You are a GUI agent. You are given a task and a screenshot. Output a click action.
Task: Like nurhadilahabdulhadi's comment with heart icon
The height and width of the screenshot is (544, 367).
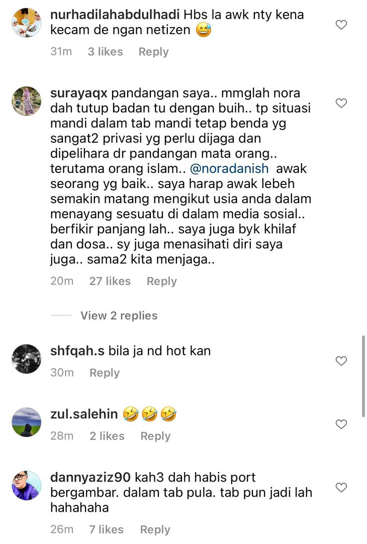click(341, 25)
